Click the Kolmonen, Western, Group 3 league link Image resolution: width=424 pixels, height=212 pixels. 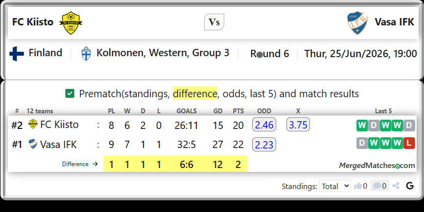tap(163, 53)
